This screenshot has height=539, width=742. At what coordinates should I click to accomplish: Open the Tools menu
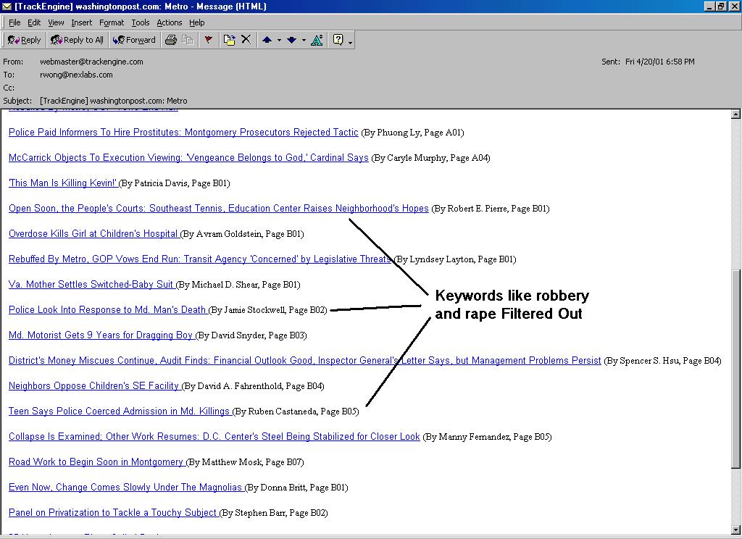tap(141, 22)
